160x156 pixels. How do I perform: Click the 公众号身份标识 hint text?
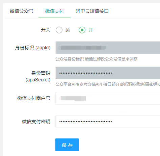(x=97, y=59)
